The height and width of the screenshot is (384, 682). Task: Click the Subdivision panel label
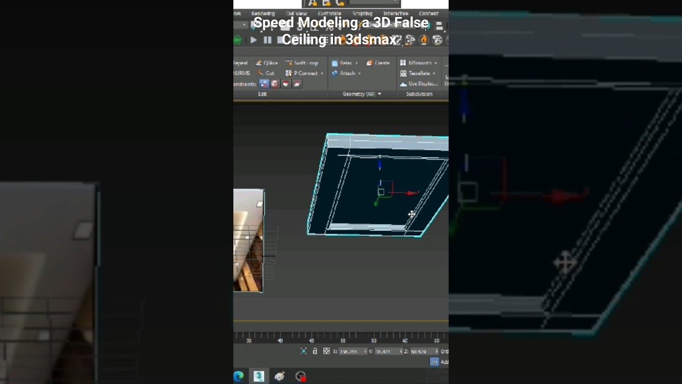(x=419, y=94)
